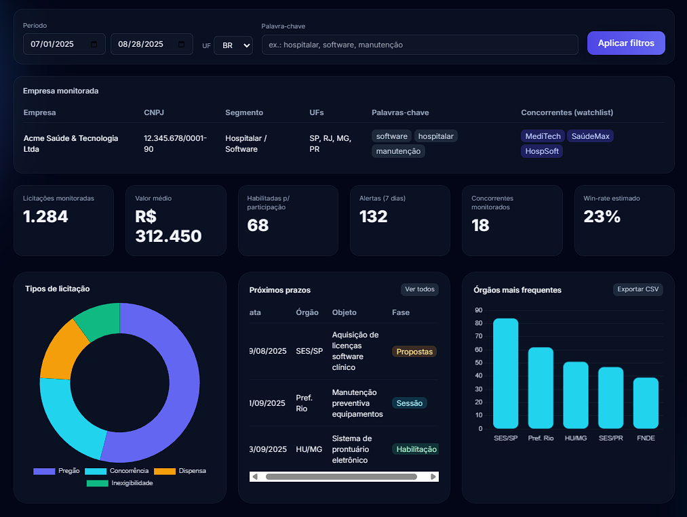Click the Palavra-chave search input field

click(x=419, y=45)
